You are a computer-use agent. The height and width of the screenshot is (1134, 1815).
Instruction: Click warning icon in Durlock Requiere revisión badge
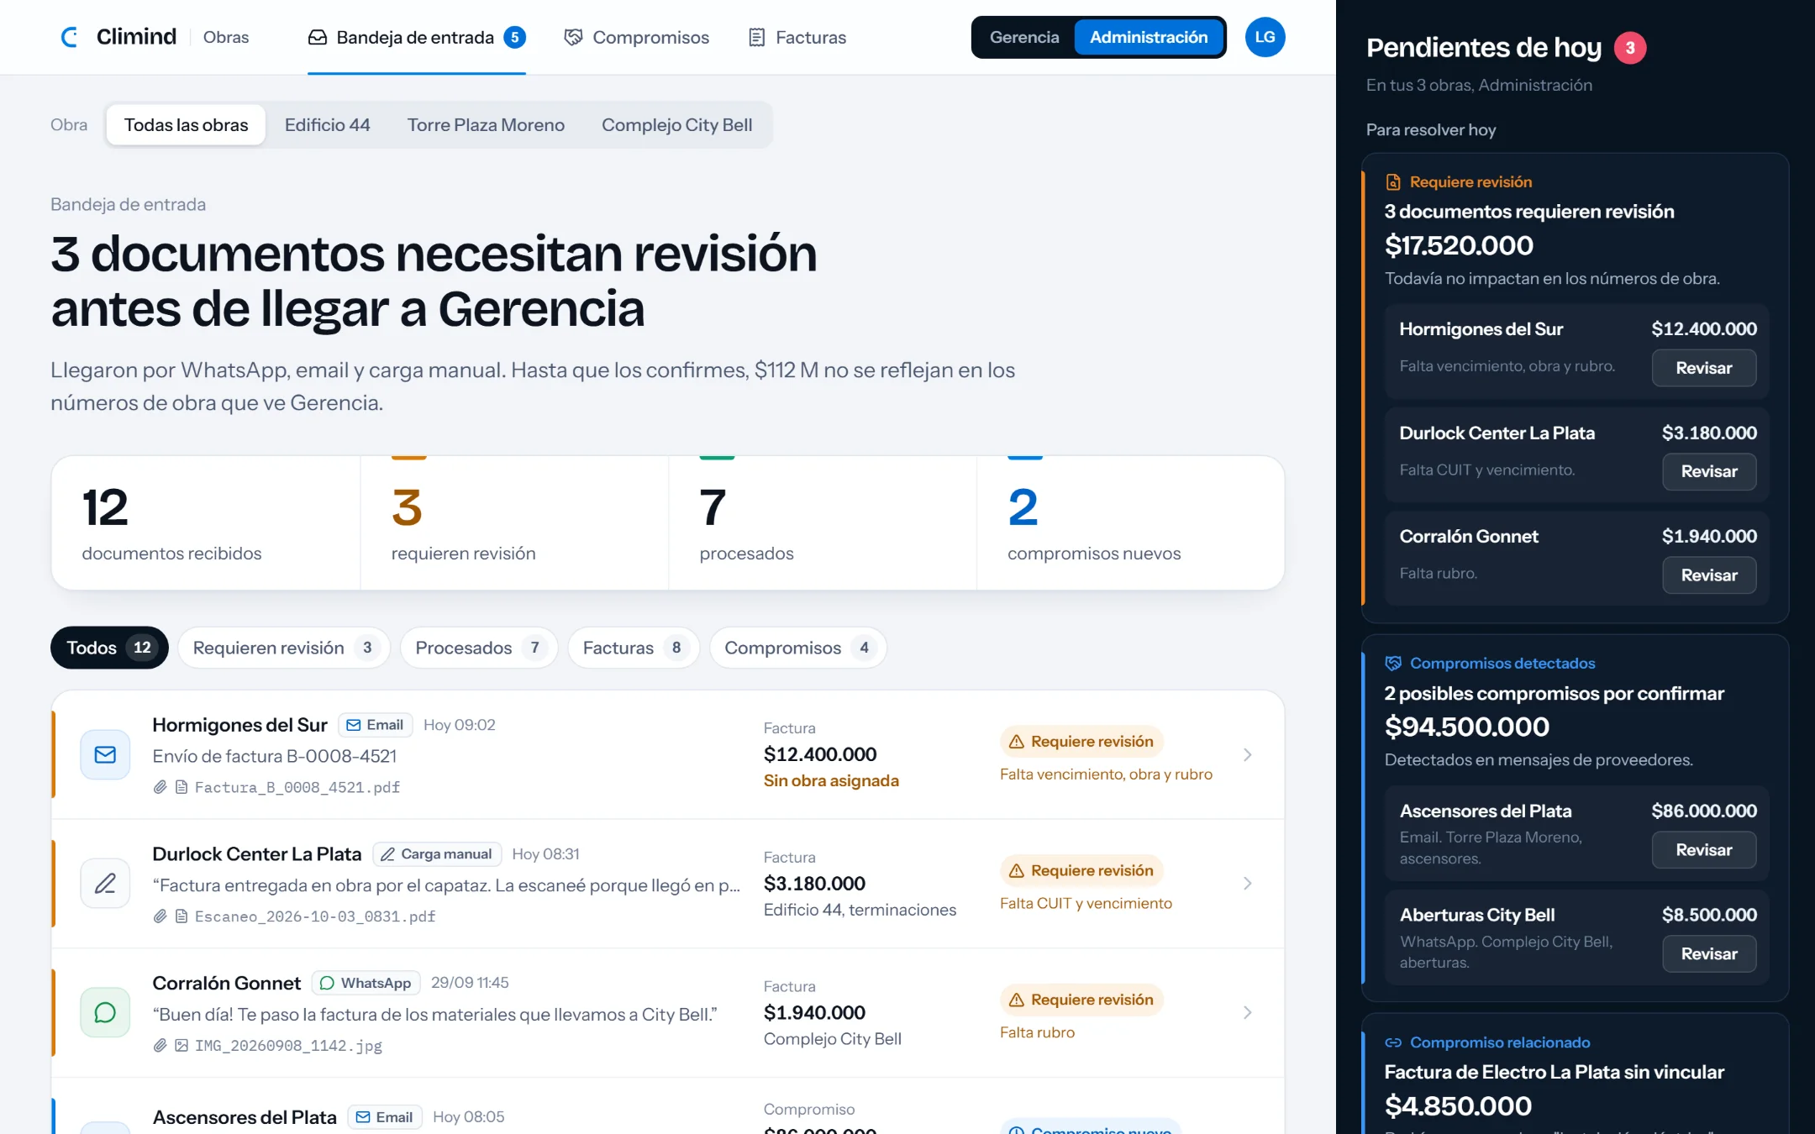[x=1016, y=870]
